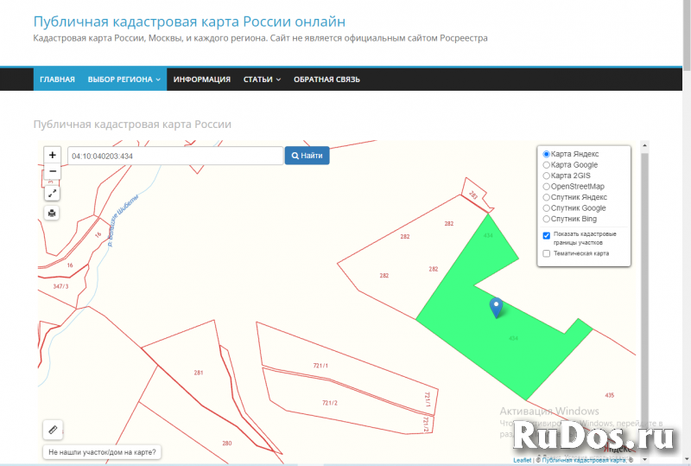The width and height of the screenshot is (691, 466).
Task: Open ОБРАТНАЯ СВЯЗЬ menu item
Action: pos(326,80)
